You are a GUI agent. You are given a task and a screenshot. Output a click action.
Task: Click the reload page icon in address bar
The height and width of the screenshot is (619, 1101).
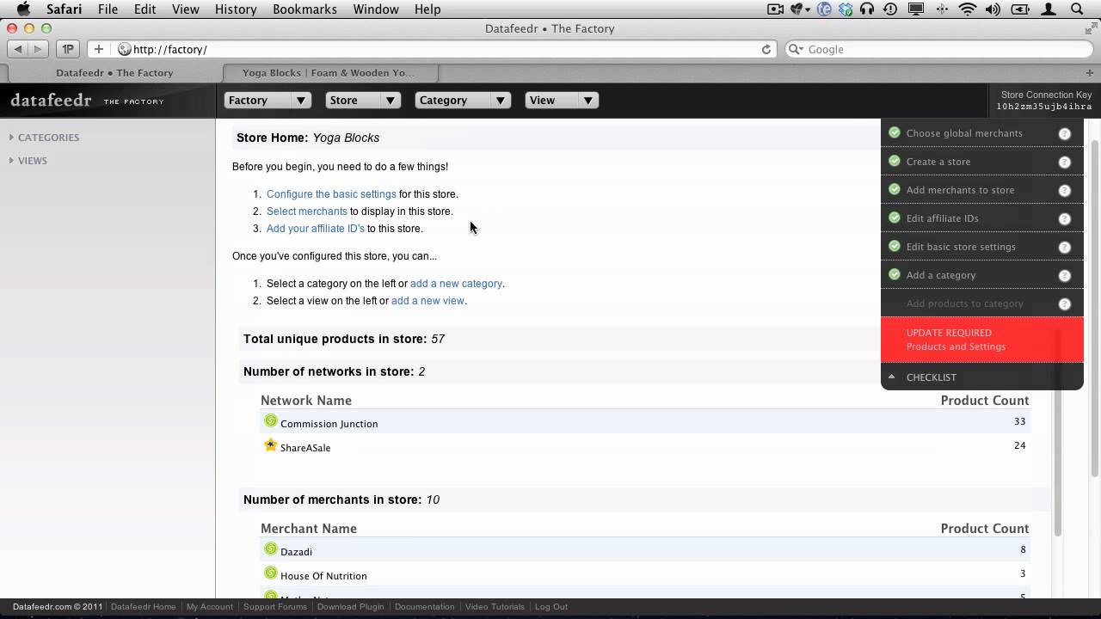pyautogui.click(x=766, y=49)
